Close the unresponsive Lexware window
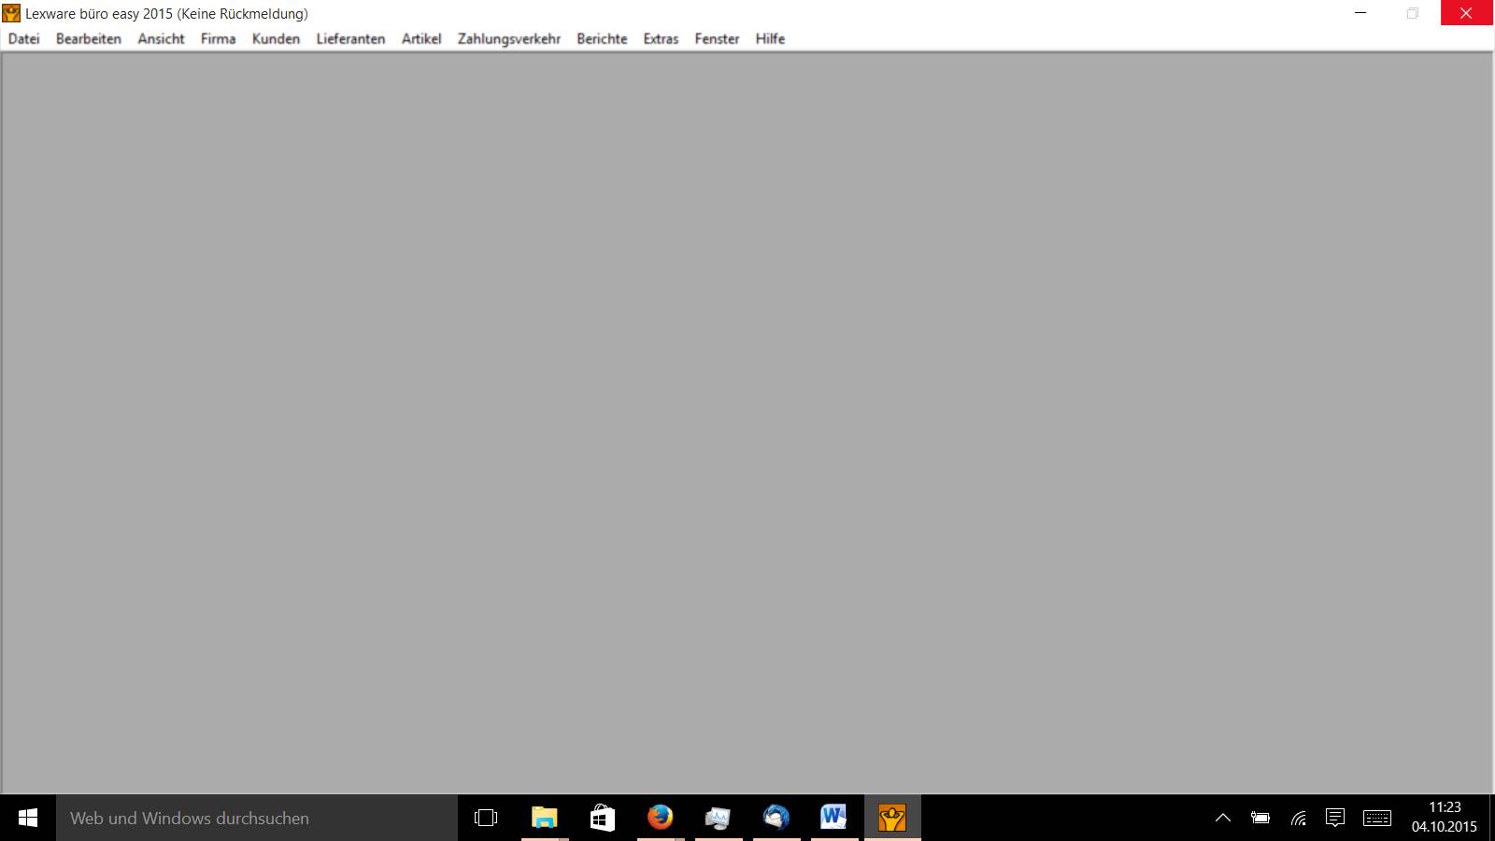The image size is (1495, 841). pyautogui.click(x=1466, y=13)
